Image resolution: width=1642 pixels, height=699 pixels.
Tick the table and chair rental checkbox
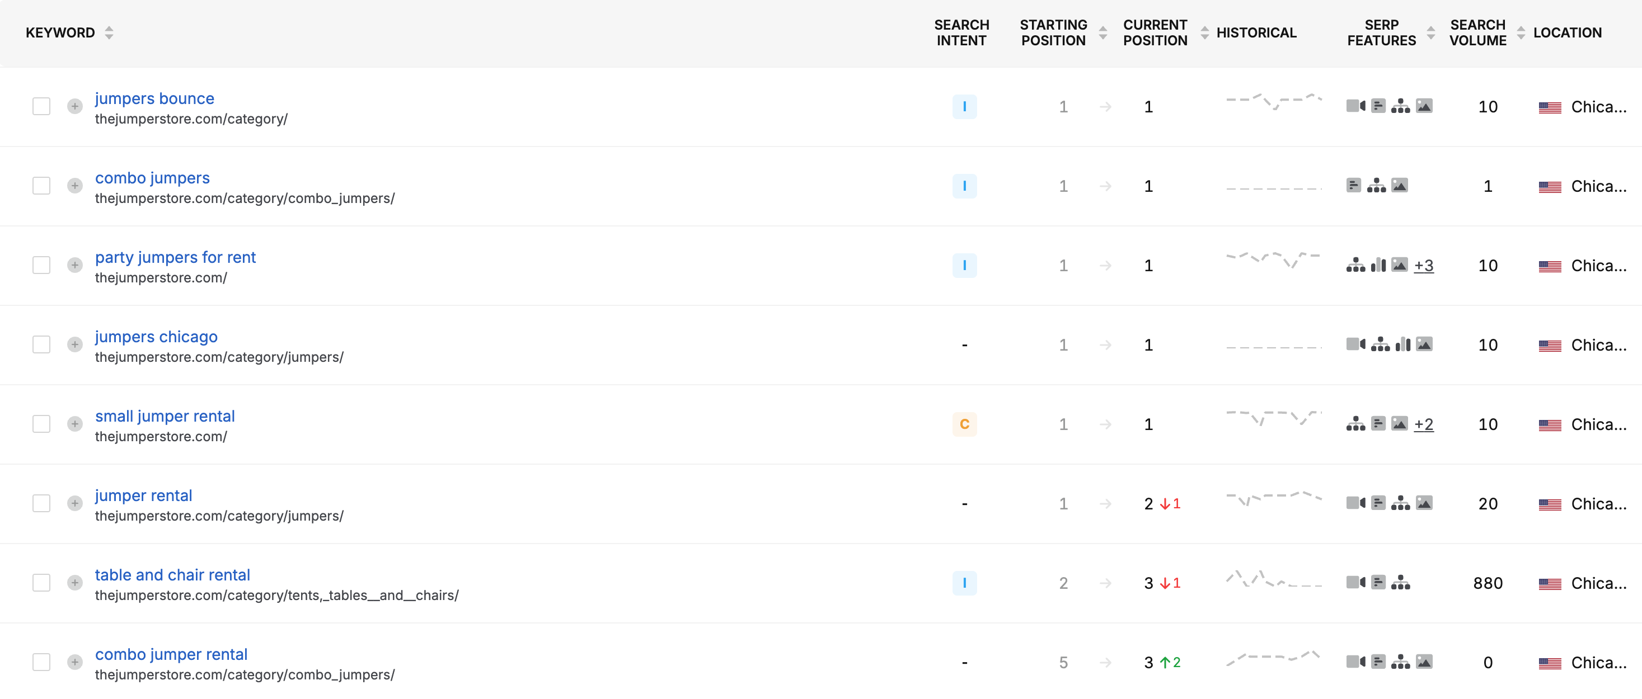(x=41, y=583)
